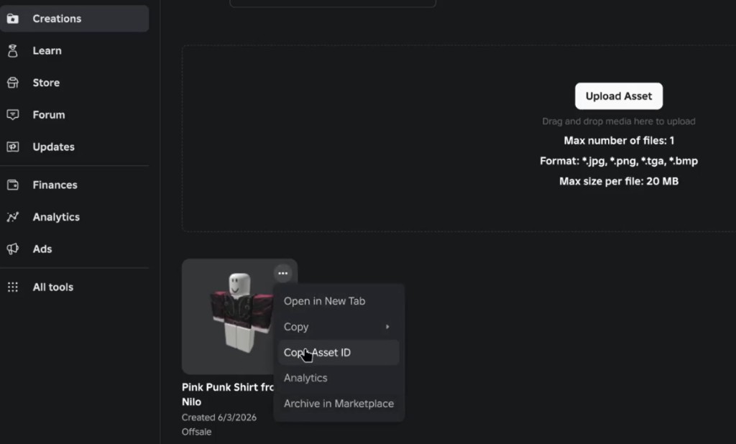The height and width of the screenshot is (444, 736).
Task: Open Ads label in the sidebar
Action: pos(42,249)
